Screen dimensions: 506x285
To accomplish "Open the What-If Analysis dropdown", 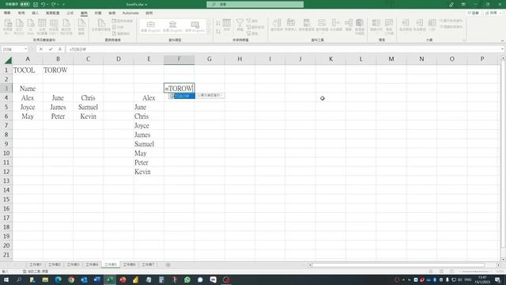I will (x=376, y=26).
